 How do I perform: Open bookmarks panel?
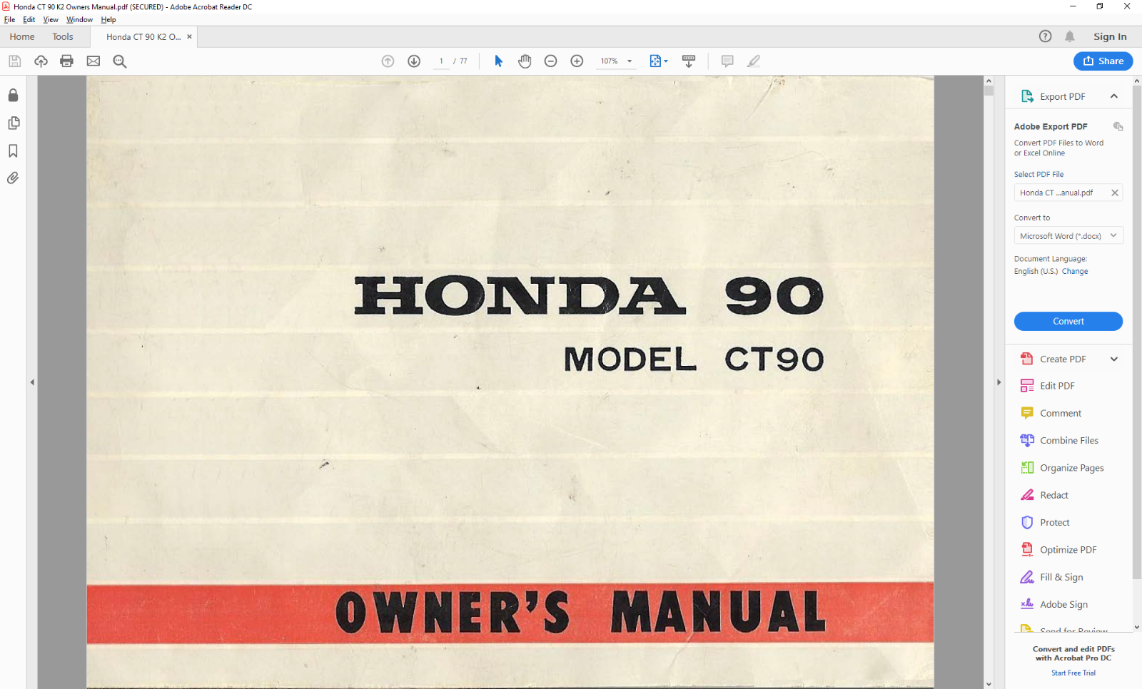click(x=13, y=151)
